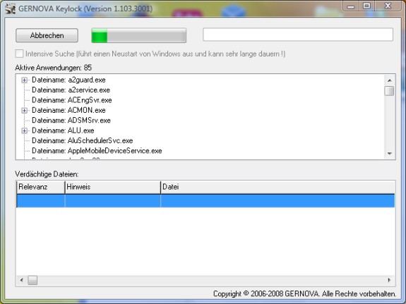
Task: Expand the ACMON.exe tree node
Action: 24,111
